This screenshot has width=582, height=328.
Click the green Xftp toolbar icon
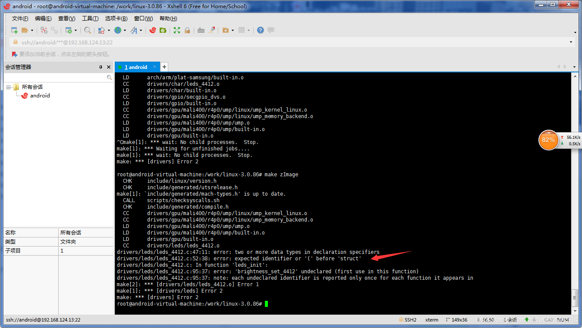point(163,30)
